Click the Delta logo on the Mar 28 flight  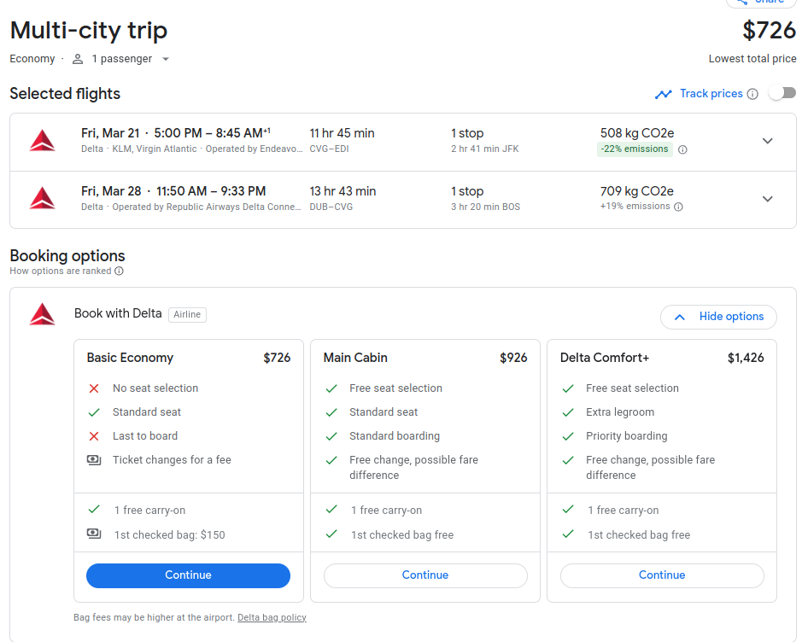coord(40,197)
